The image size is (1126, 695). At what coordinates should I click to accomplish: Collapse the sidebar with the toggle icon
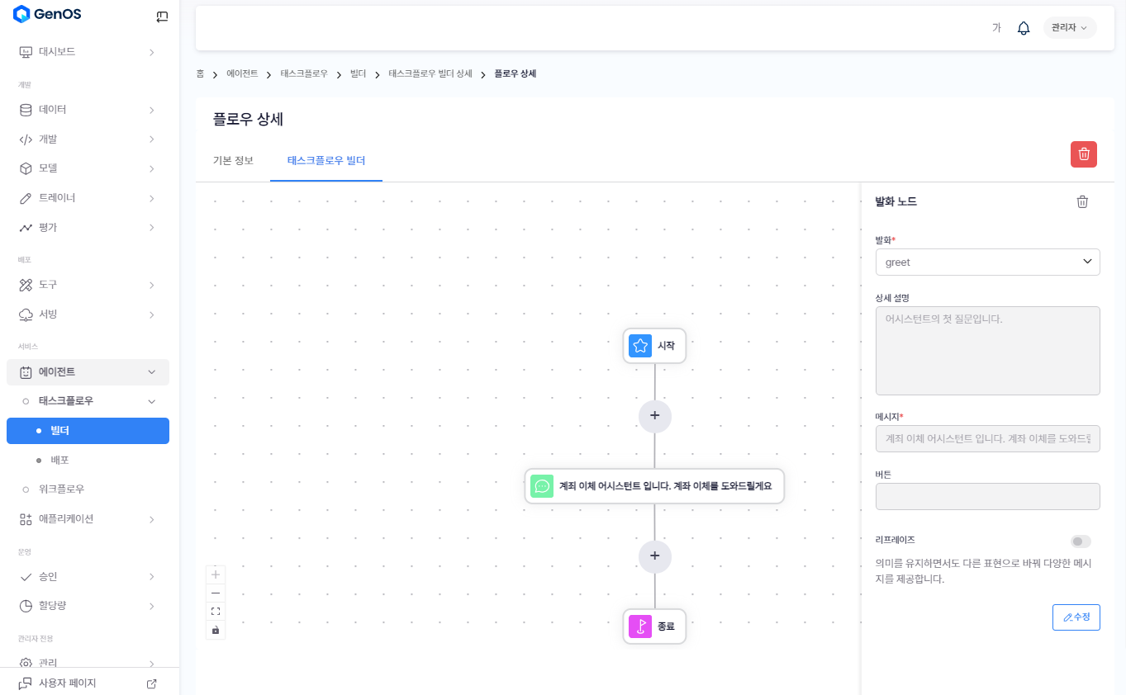pos(162,16)
